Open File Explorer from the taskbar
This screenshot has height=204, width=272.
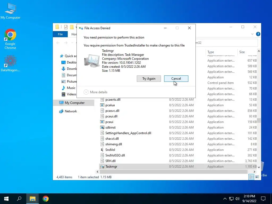[x=32, y=199]
